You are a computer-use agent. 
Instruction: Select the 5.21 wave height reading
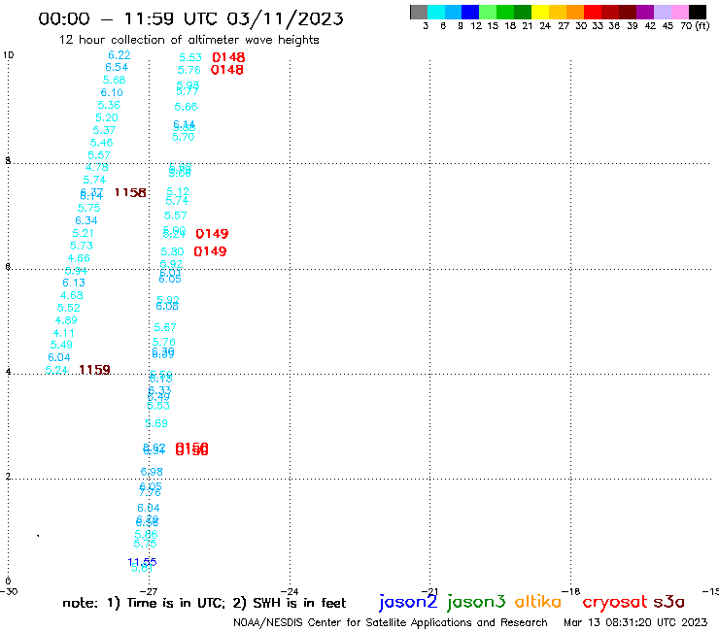pos(83,233)
